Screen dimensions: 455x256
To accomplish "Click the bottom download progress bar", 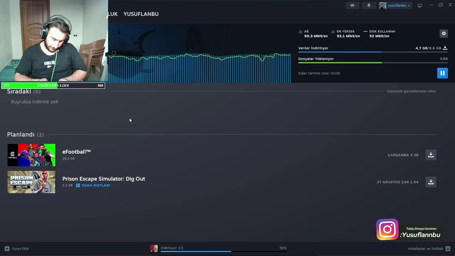I will click(x=224, y=251).
